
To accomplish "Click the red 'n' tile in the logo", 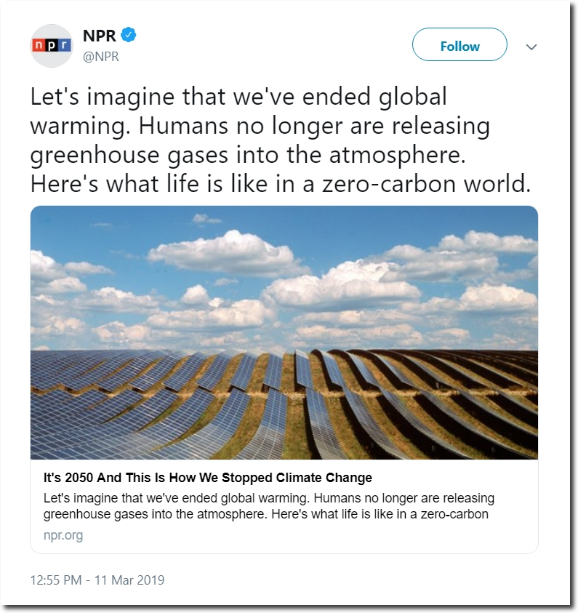I will [39, 45].
